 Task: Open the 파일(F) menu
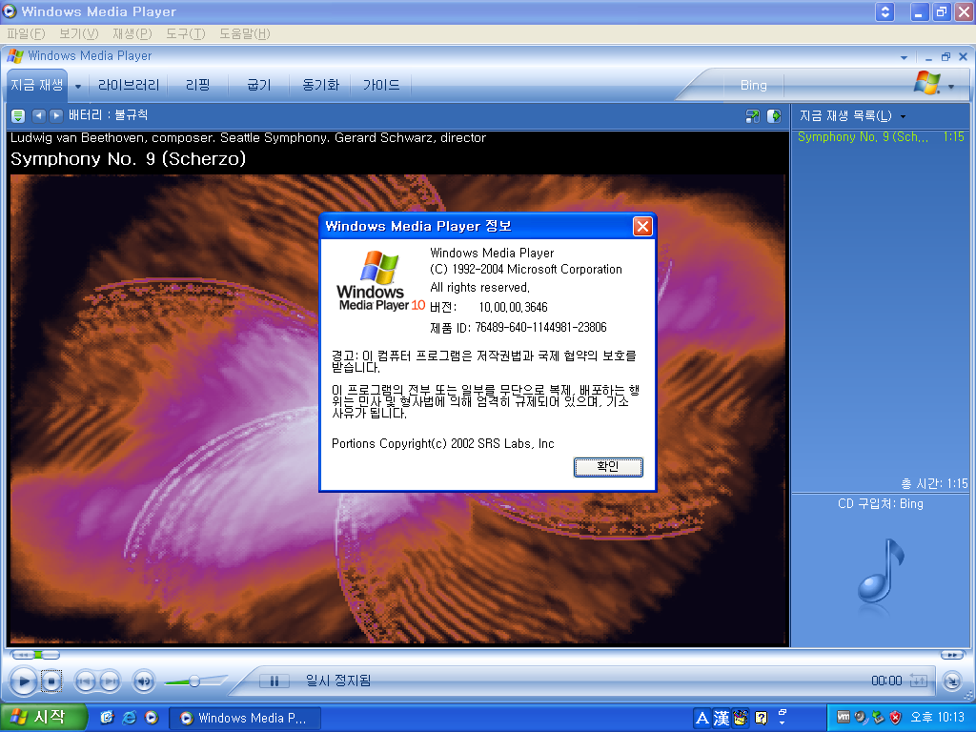[x=26, y=33]
